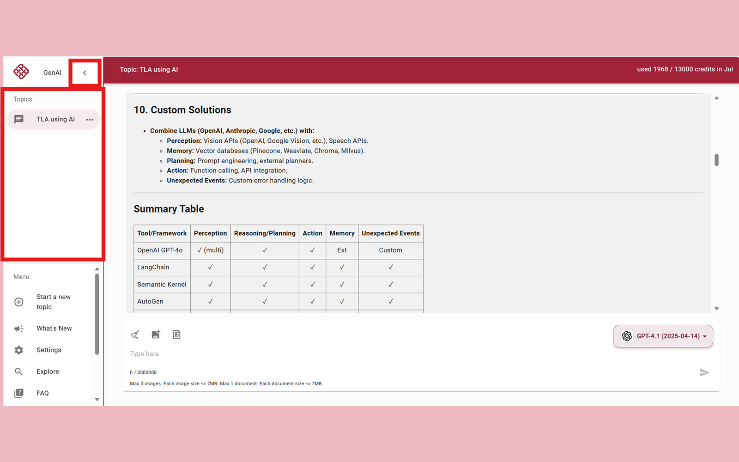
Task: Click the megaphone What's New icon
Action: [19, 328]
